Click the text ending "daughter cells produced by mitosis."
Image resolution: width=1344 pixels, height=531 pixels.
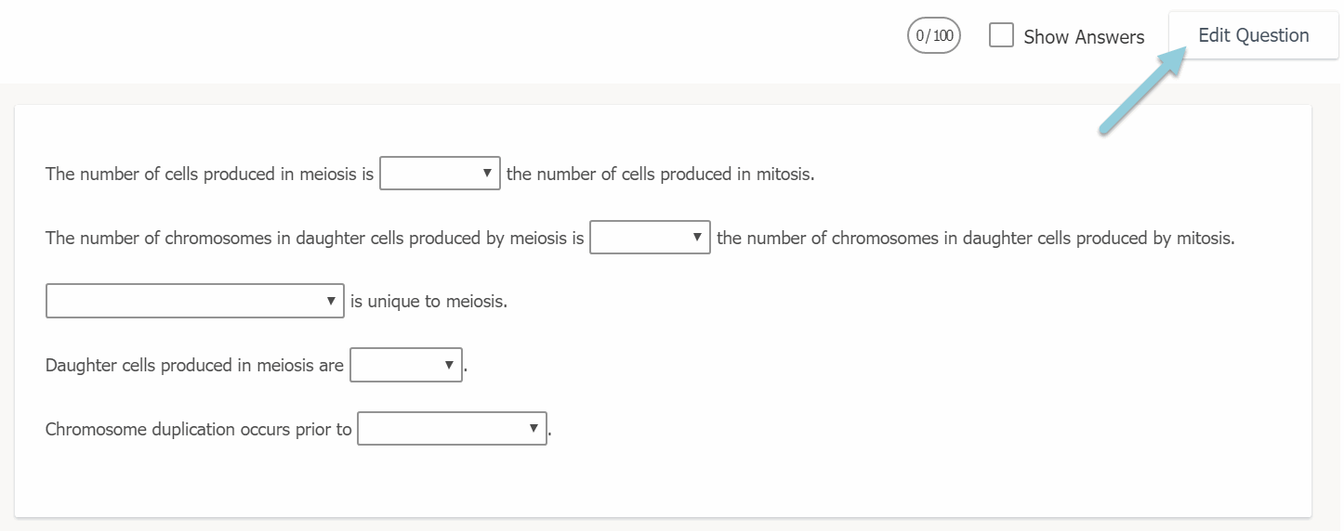click(975, 239)
